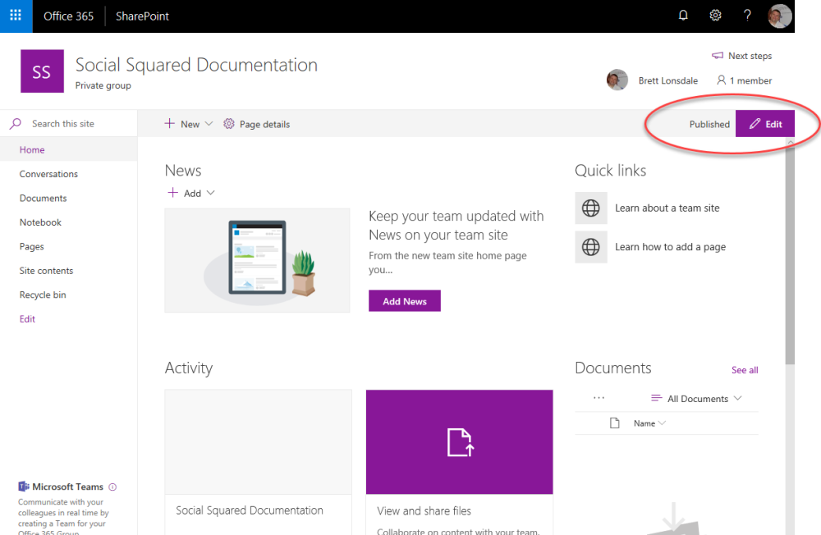
Task: Switch to the Conversations section
Action: (48, 173)
